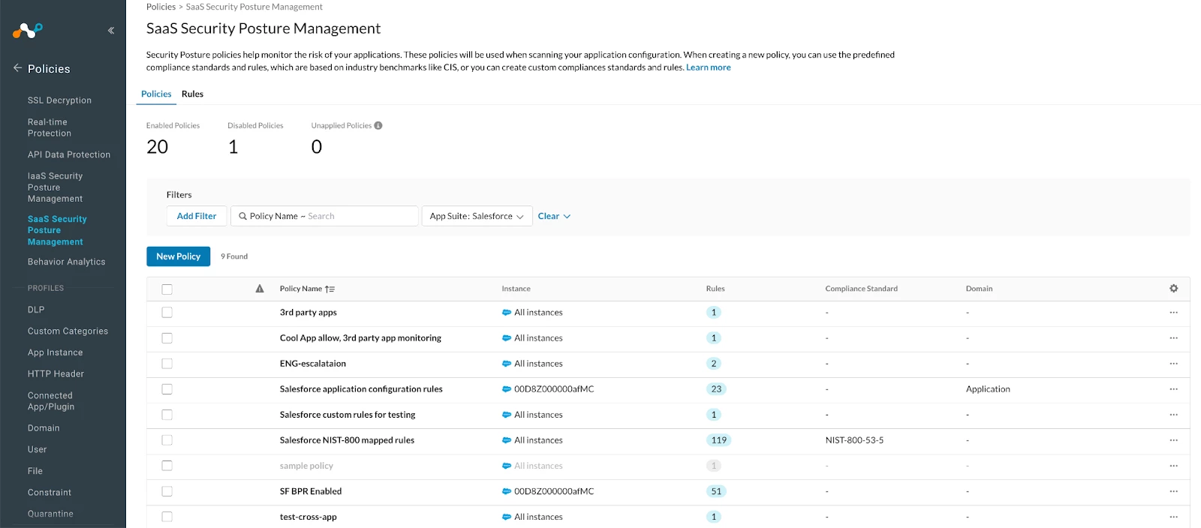
Task: Open Quarantine in sidebar
Action: [50, 514]
